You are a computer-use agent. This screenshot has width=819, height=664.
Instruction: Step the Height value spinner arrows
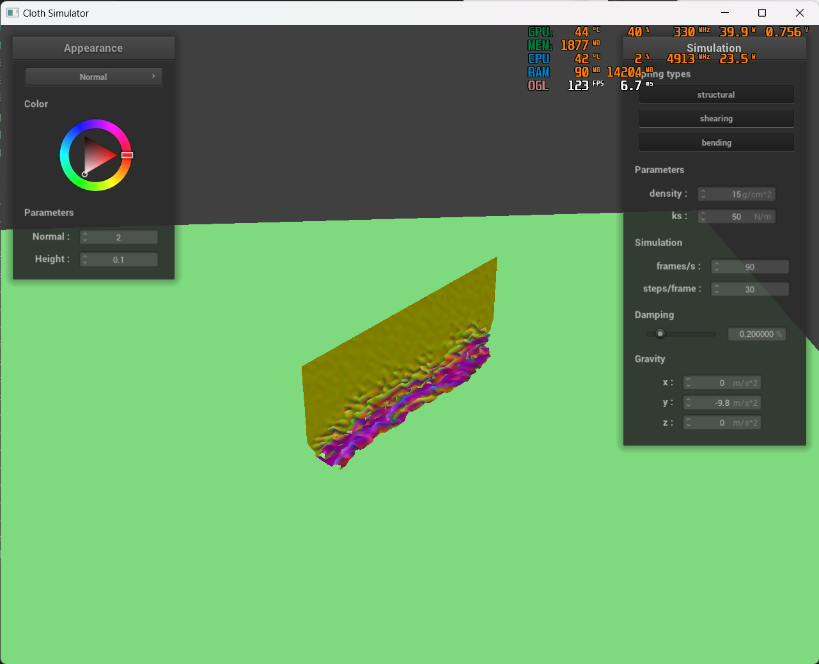84,259
